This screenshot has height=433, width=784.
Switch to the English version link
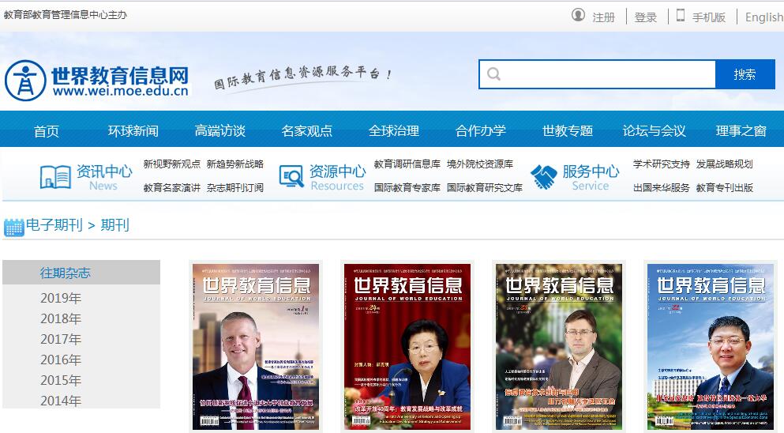point(763,17)
